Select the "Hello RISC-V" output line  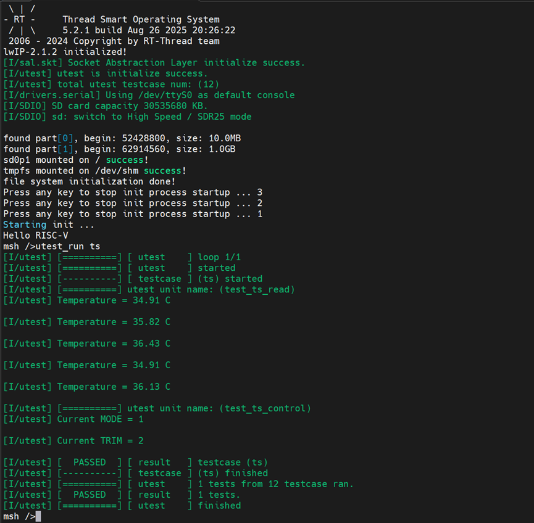pyautogui.click(x=36, y=236)
